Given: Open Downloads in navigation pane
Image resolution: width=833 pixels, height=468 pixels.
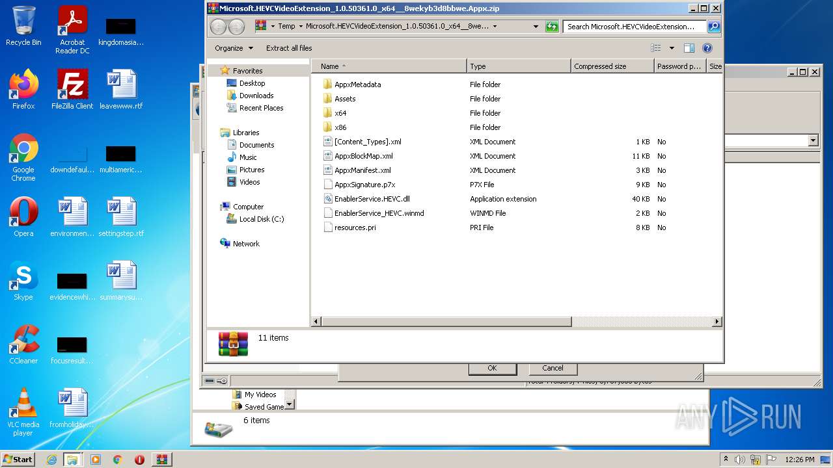Looking at the screenshot, I should tap(256, 96).
